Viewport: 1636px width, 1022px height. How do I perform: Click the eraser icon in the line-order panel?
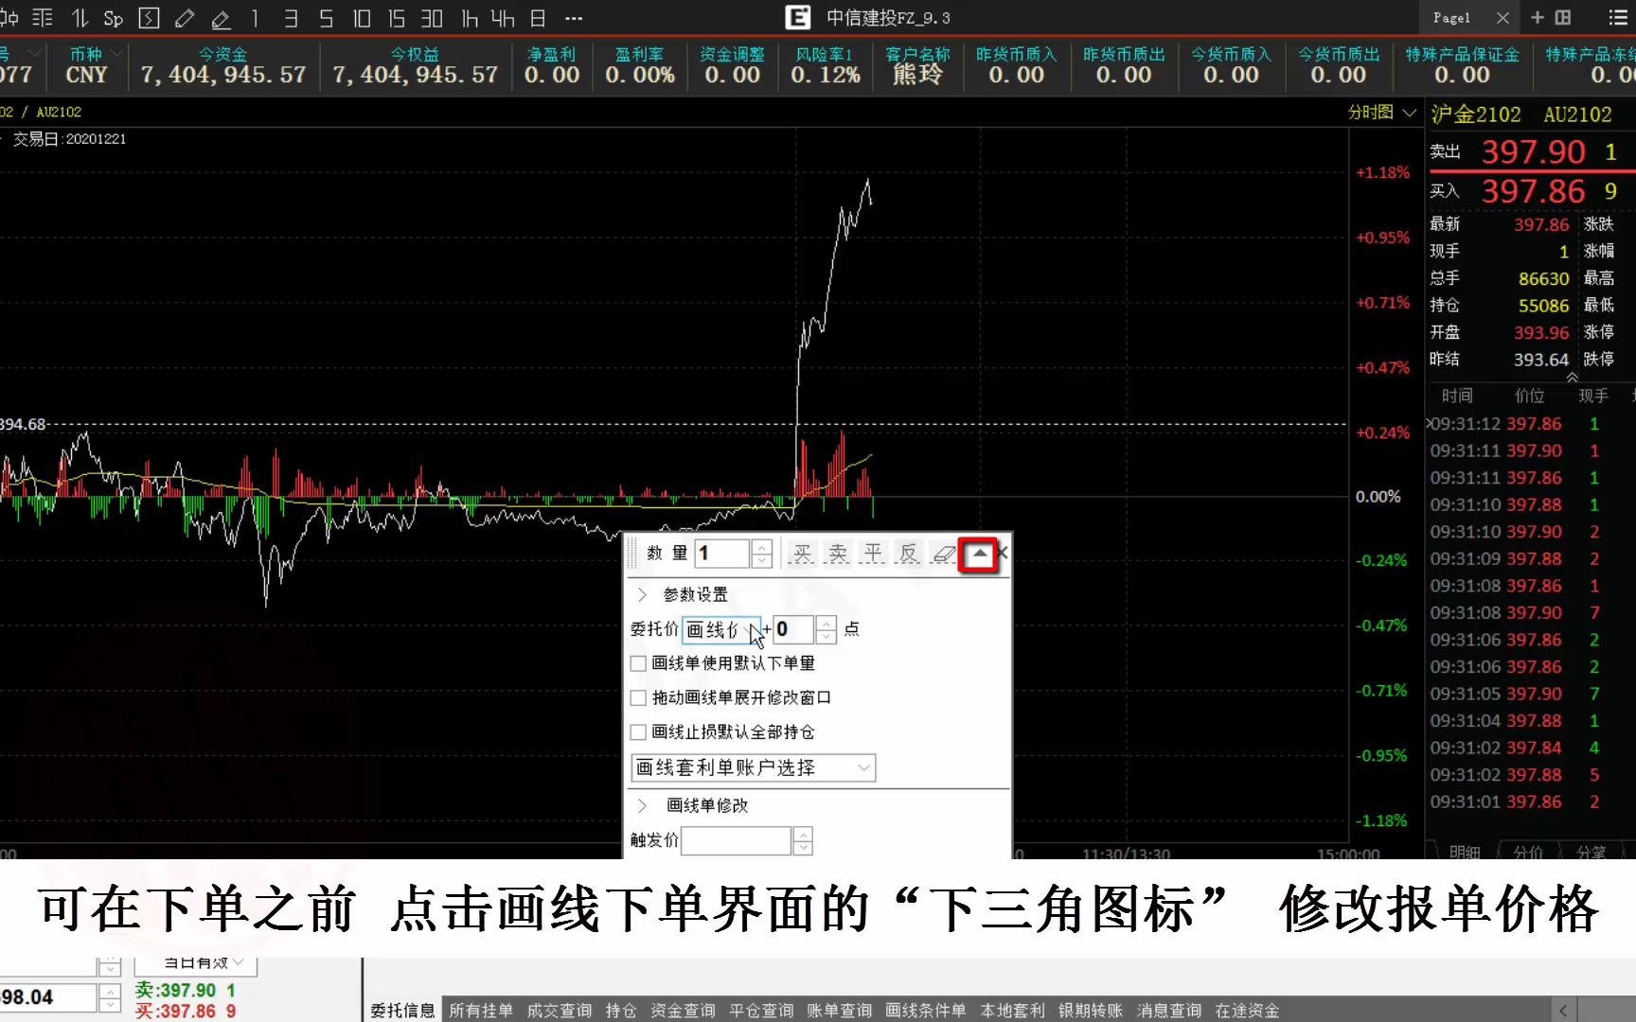tap(944, 554)
